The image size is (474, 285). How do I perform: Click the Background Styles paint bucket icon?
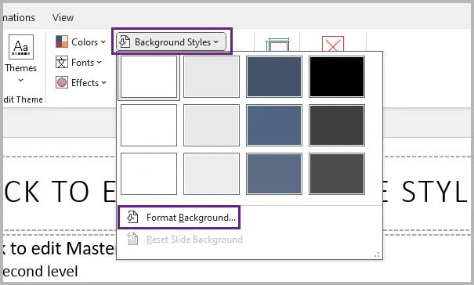pyautogui.click(x=125, y=42)
